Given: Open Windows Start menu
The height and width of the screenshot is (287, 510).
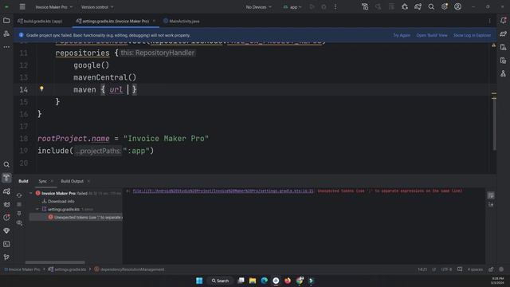Looking at the screenshot, I should pyautogui.click(x=199, y=281).
